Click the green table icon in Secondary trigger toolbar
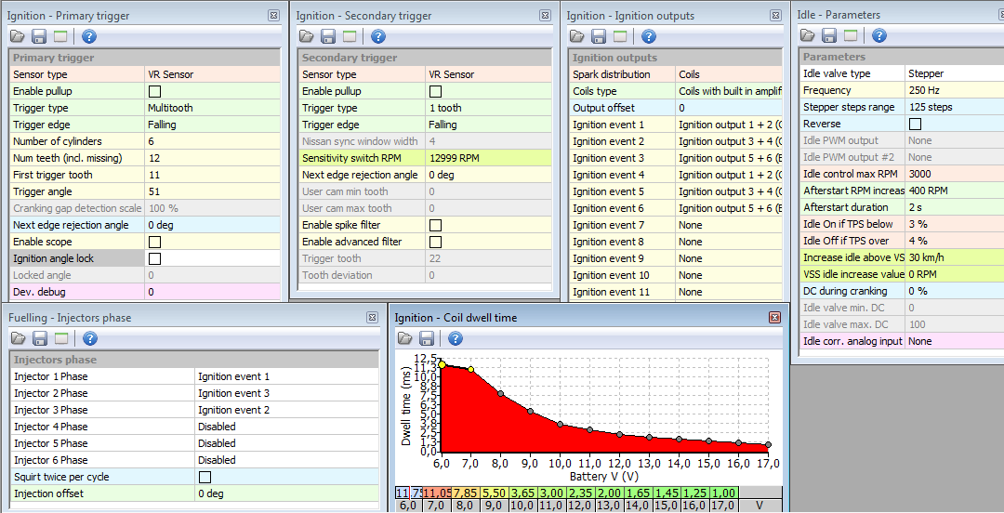Image resolution: width=1004 pixels, height=513 pixels. click(x=350, y=36)
